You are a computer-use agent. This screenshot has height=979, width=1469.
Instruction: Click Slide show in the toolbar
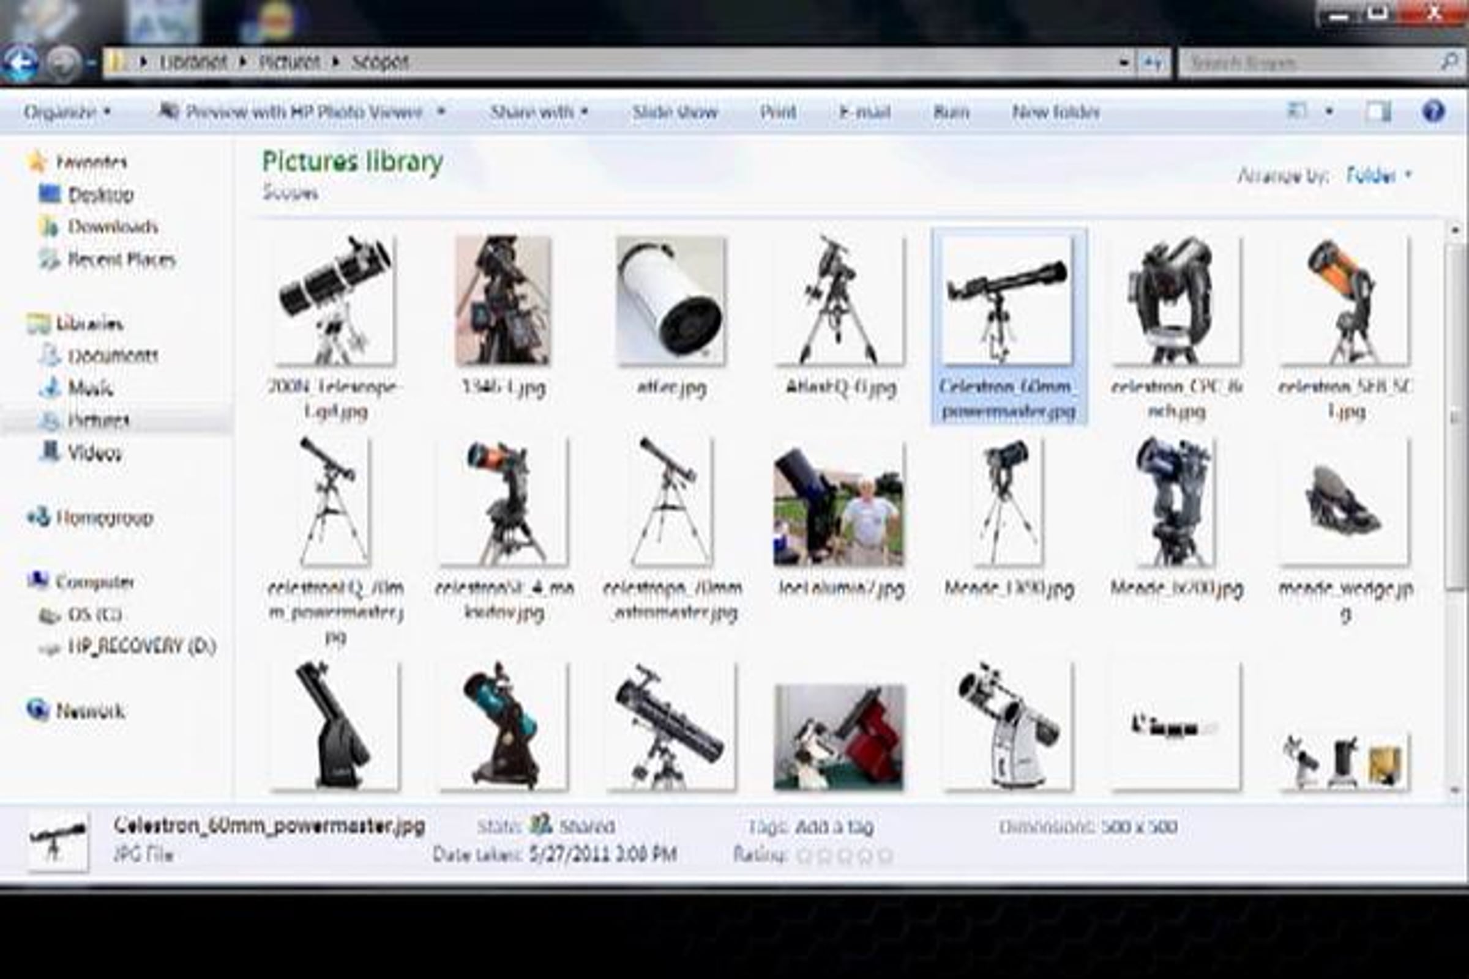pos(675,113)
